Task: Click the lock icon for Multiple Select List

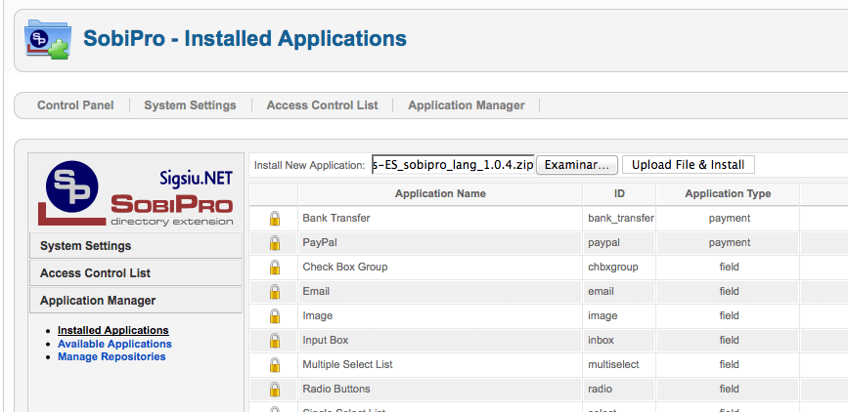Action: click(275, 364)
